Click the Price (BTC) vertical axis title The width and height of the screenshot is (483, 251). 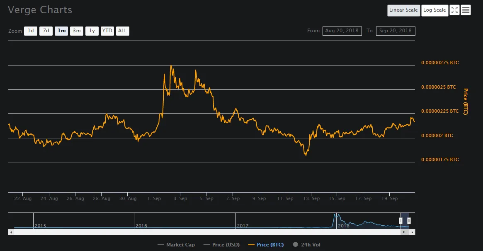(466, 101)
